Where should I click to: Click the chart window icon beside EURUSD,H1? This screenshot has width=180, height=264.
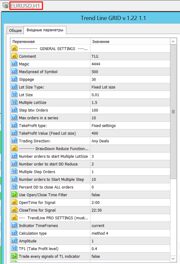tap(6, 6)
